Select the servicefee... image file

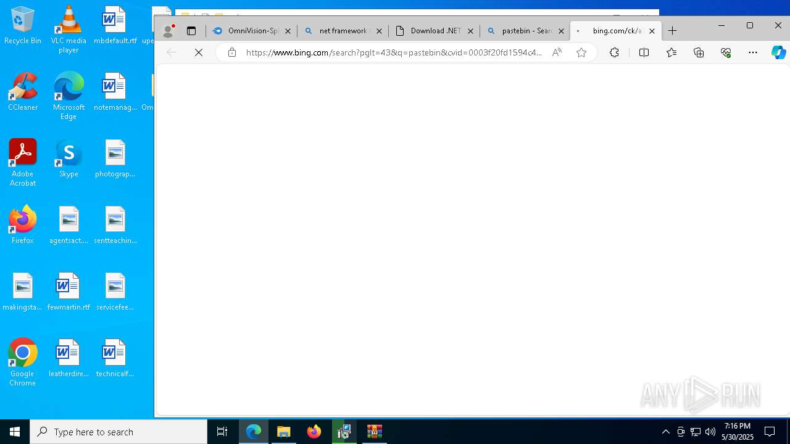115,292
